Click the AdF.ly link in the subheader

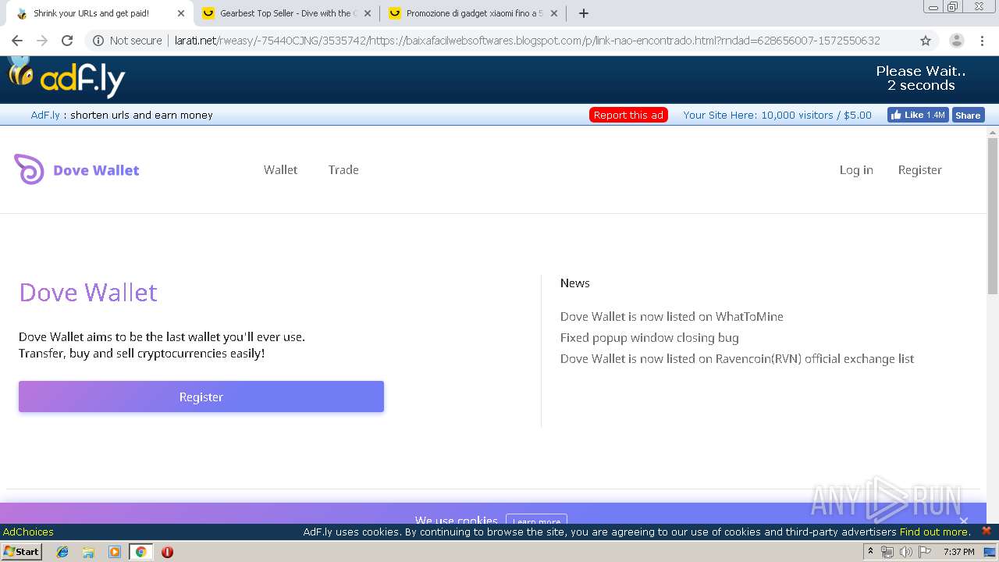45,115
